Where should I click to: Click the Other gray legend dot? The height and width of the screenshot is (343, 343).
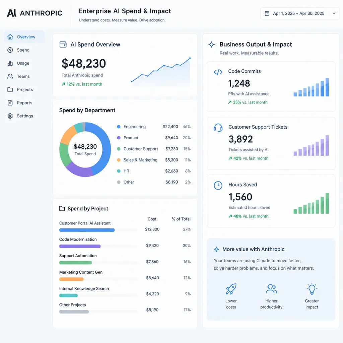[x=119, y=182]
